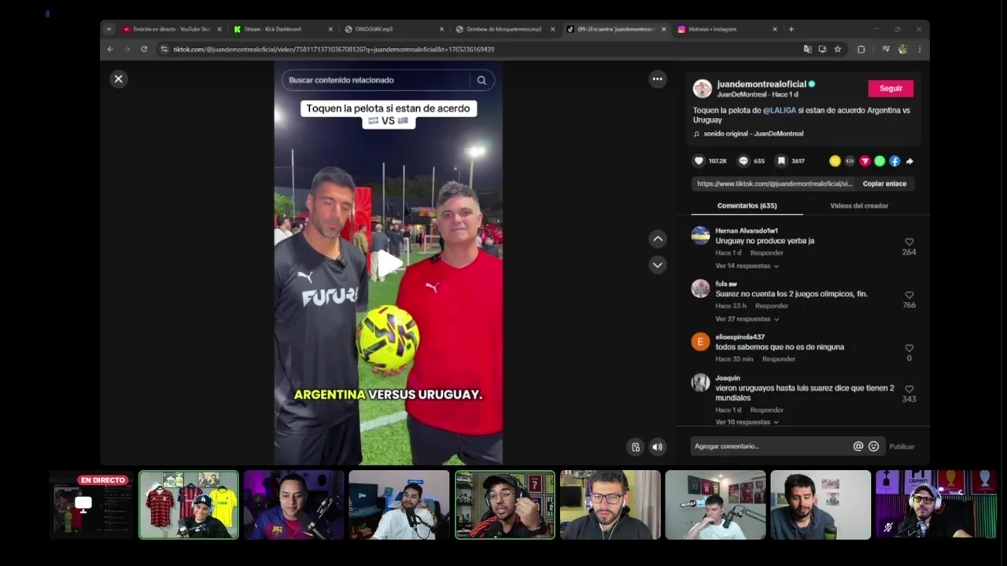This screenshot has height=566, width=1007.
Task: Mute the video sound
Action: pos(657,447)
